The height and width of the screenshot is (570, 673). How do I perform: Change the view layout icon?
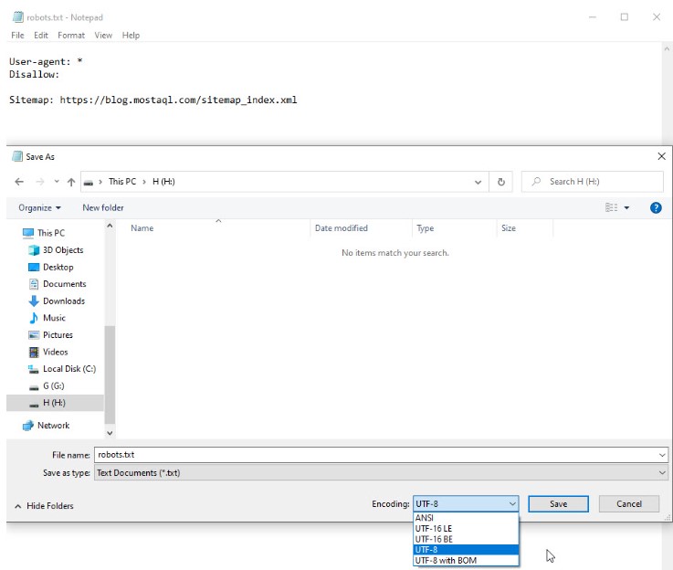(x=611, y=207)
